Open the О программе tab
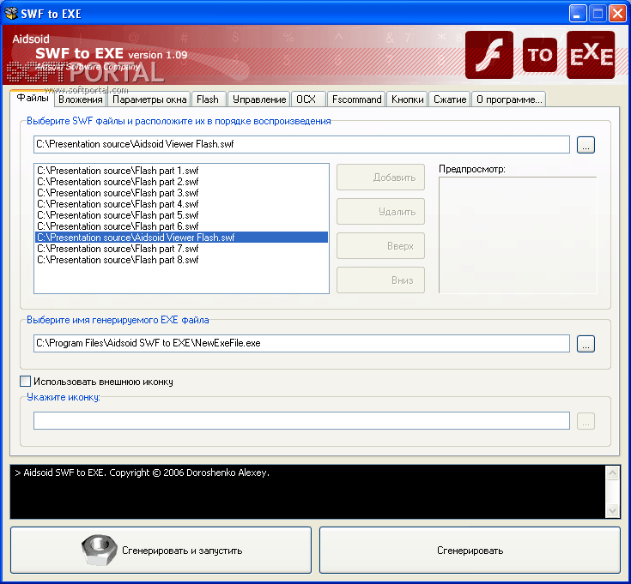 (508, 99)
